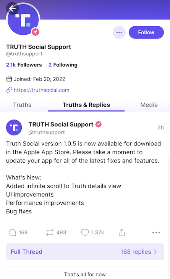
Task: Select the Truths & Replies tab
Action: [x=86, y=105]
